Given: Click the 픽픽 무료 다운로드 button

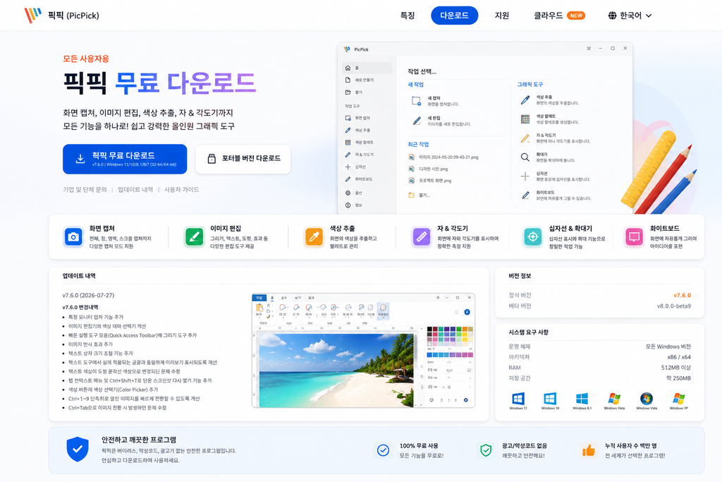Looking at the screenshot, I should (125, 159).
